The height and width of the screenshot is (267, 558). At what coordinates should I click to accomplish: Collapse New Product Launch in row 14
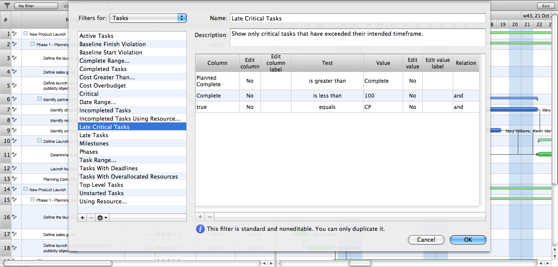[26, 189]
